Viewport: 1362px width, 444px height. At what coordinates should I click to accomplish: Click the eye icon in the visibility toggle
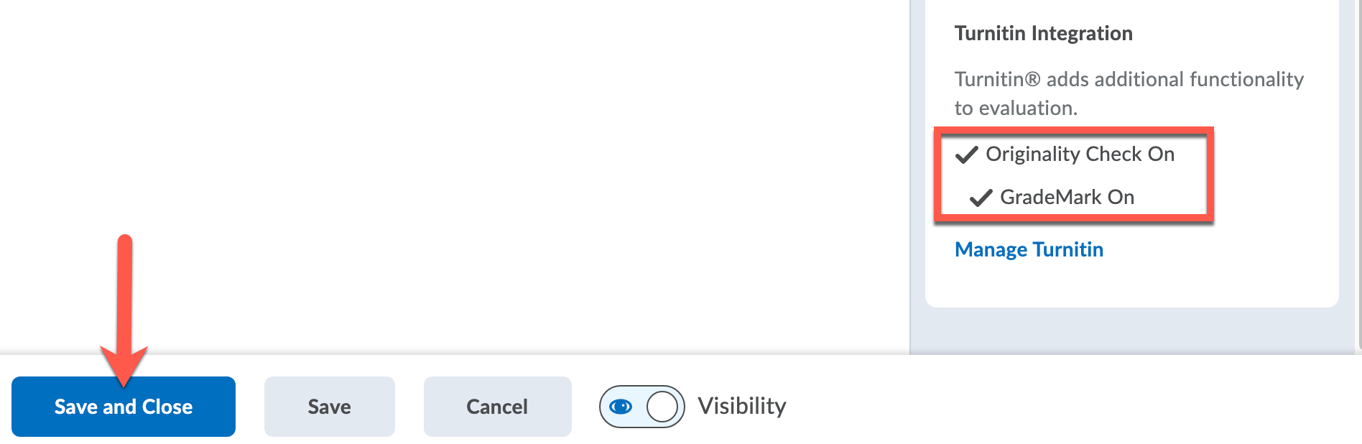[621, 407]
